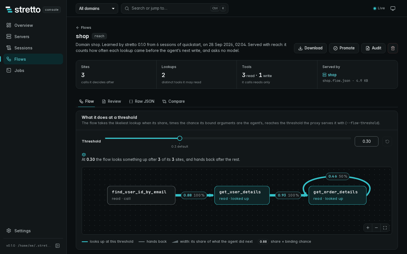
Task: Click the console badge
Action: tap(52, 10)
